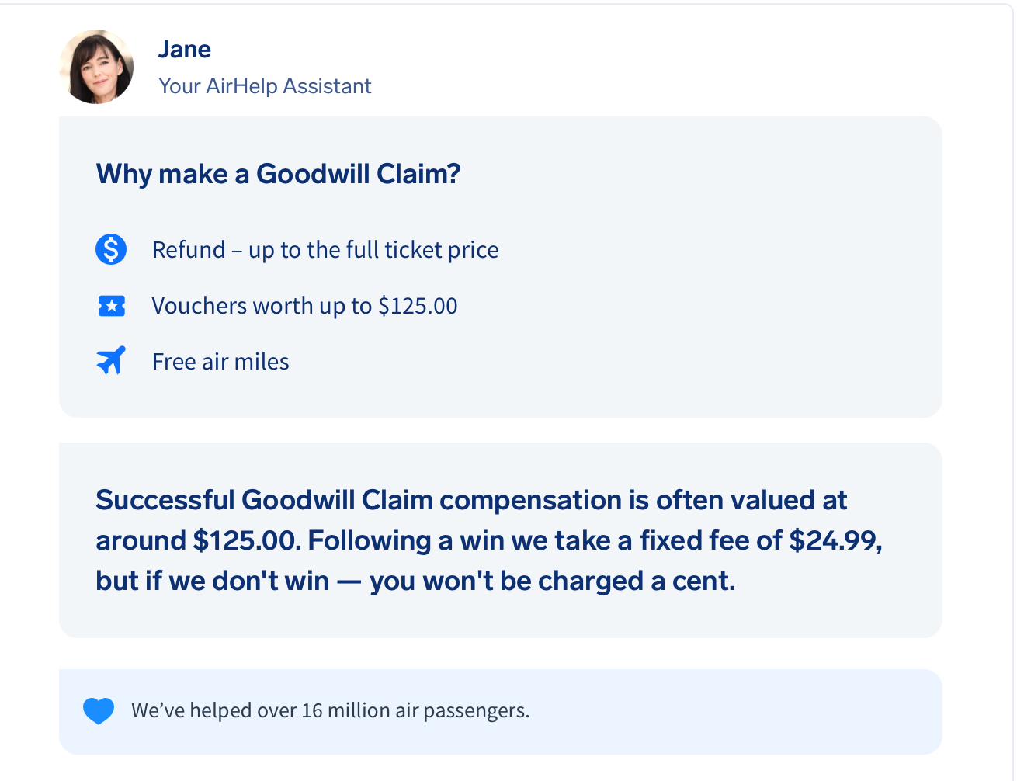Click "but if we don't win" phrase
1017x781 pixels.
tap(212, 581)
